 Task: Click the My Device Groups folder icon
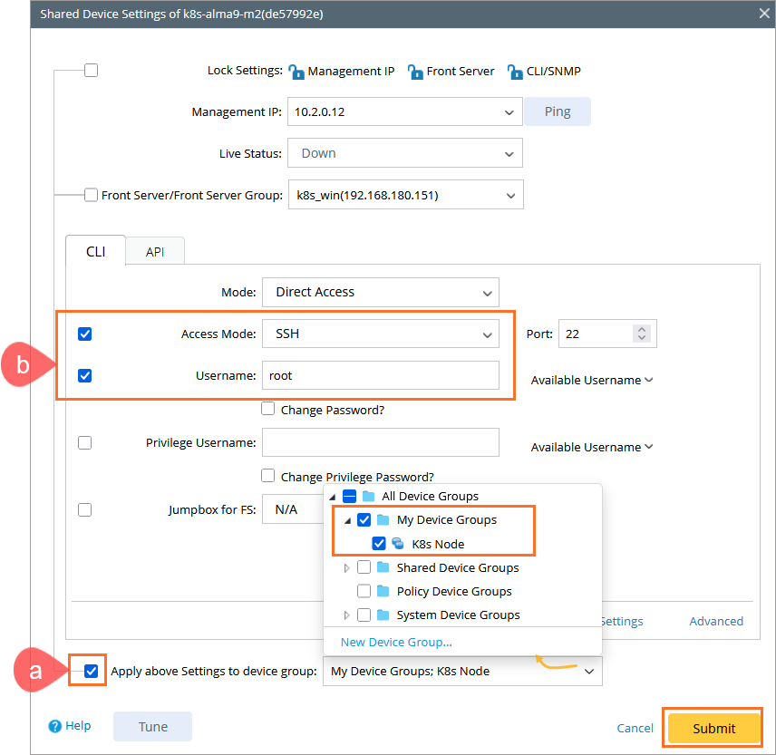(383, 520)
